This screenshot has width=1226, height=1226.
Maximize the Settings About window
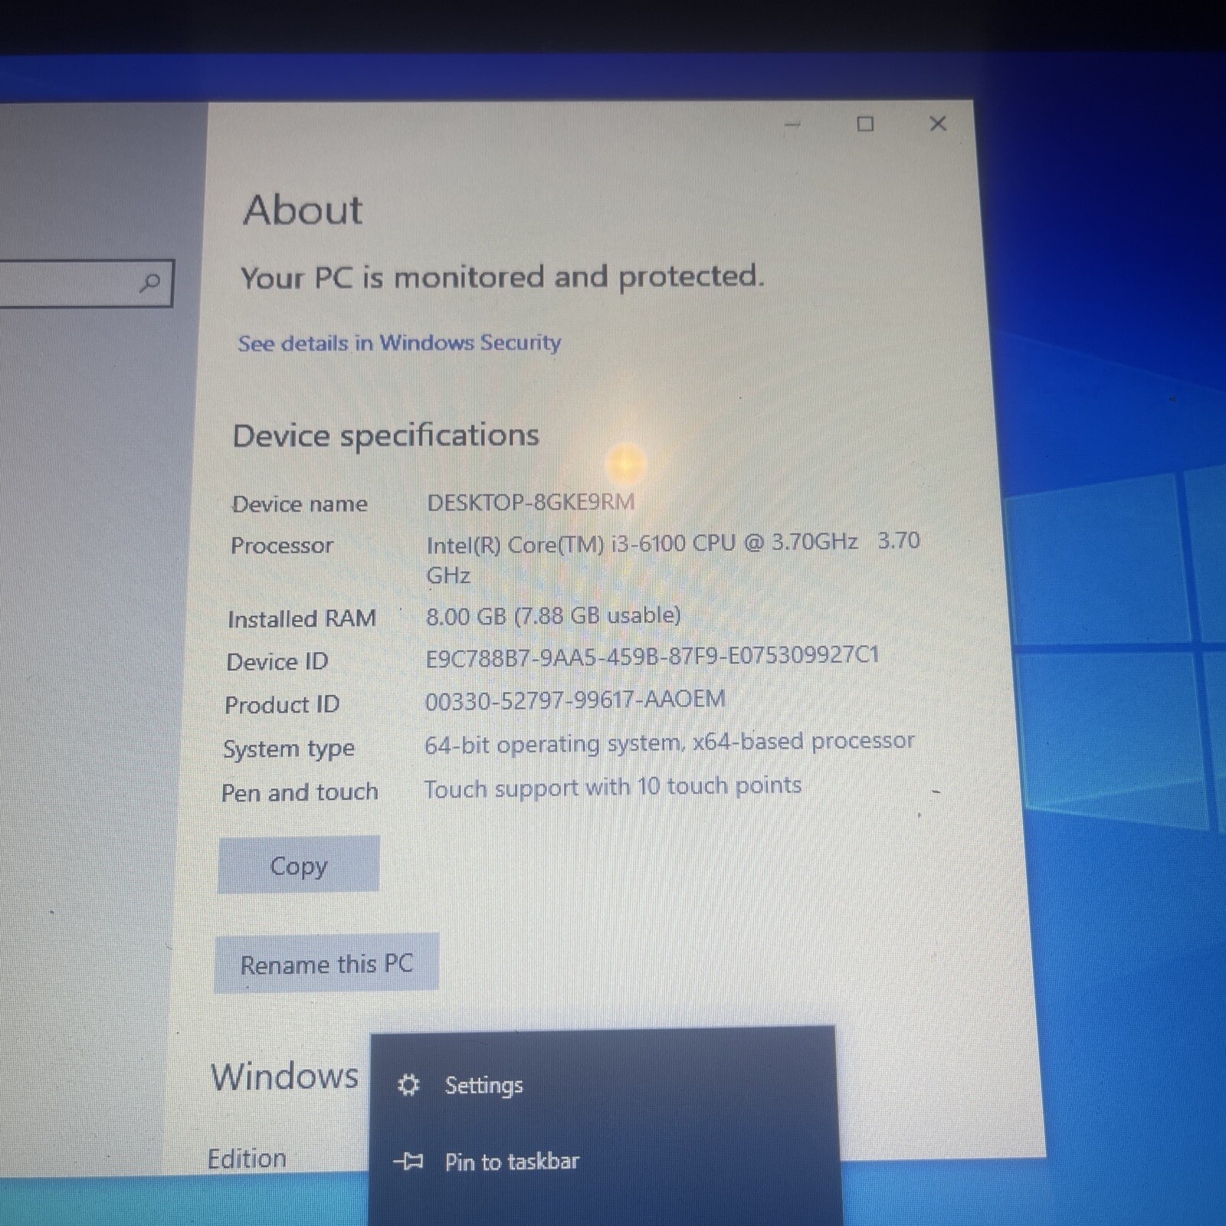865,124
